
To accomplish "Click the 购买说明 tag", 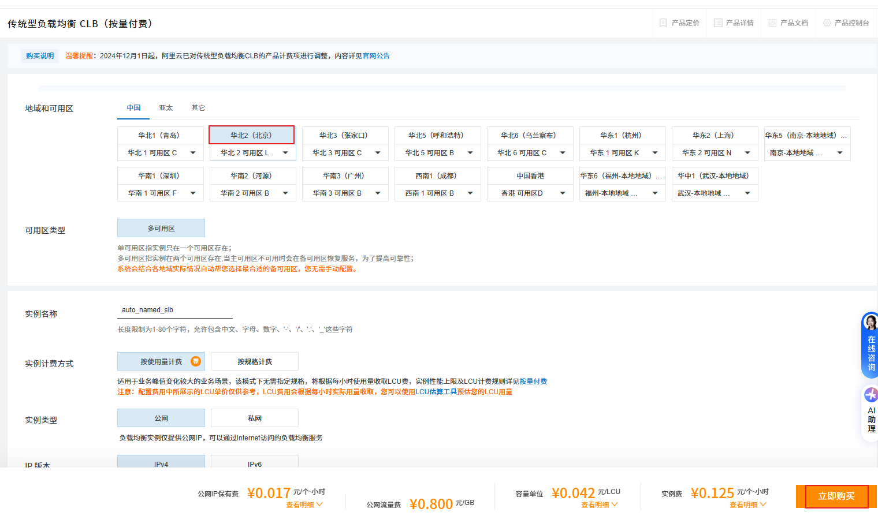I will pos(40,56).
